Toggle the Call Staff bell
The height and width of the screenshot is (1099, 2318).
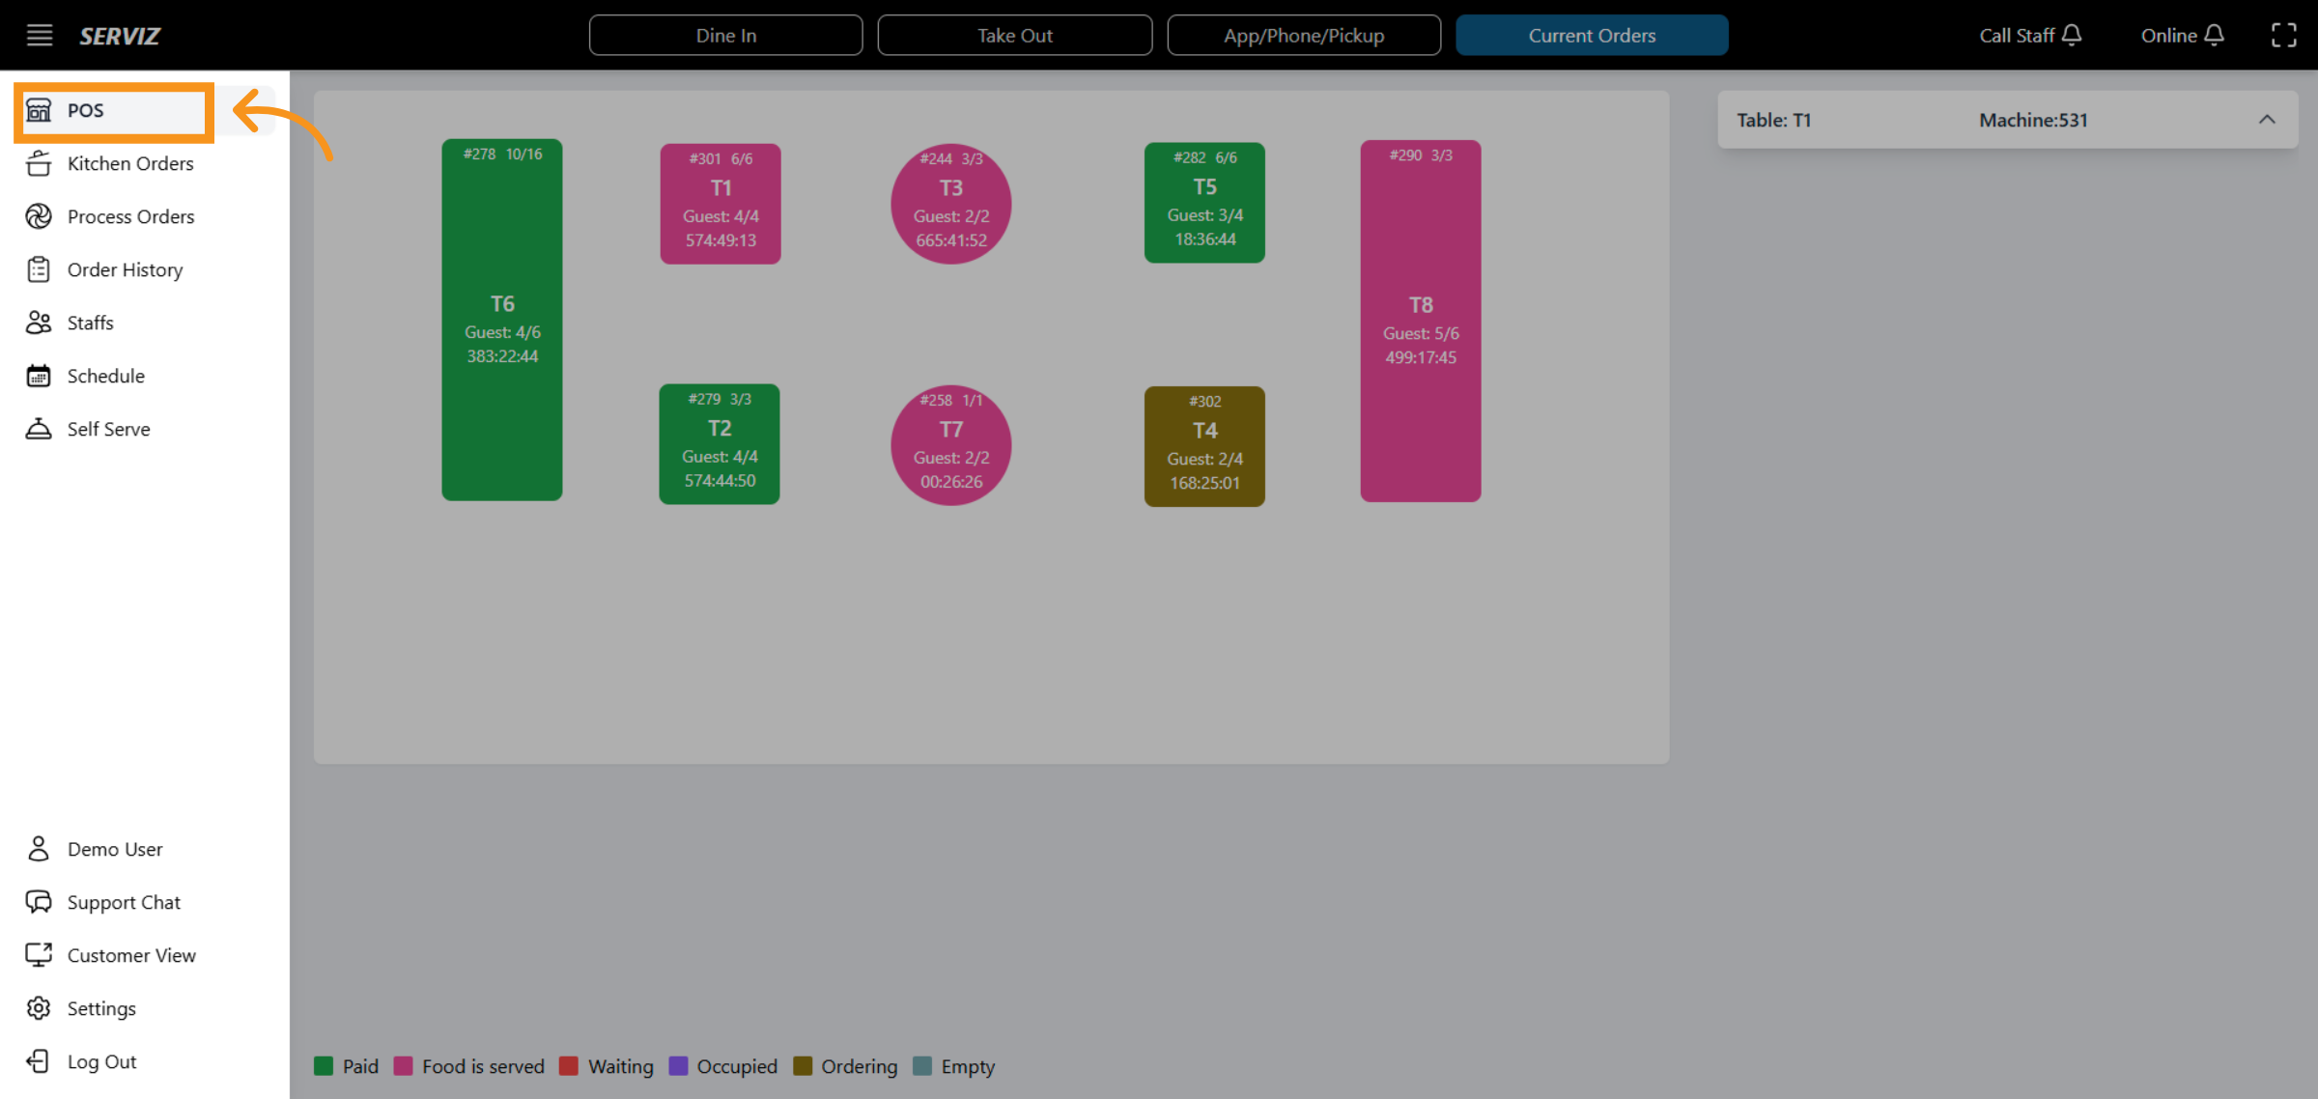tap(2072, 36)
